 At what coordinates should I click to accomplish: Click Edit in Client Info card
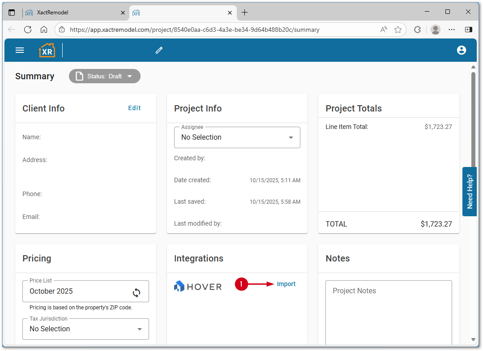pyautogui.click(x=134, y=108)
